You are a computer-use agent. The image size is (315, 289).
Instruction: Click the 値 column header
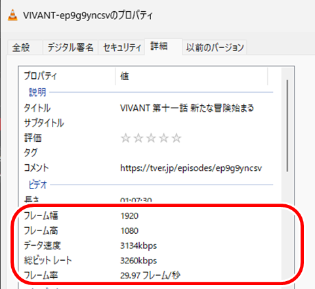tap(192, 76)
